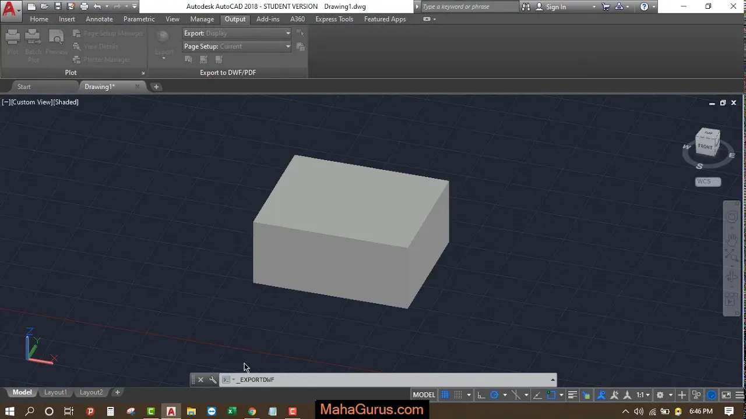Open command line customize wrench icon

pyautogui.click(x=213, y=379)
